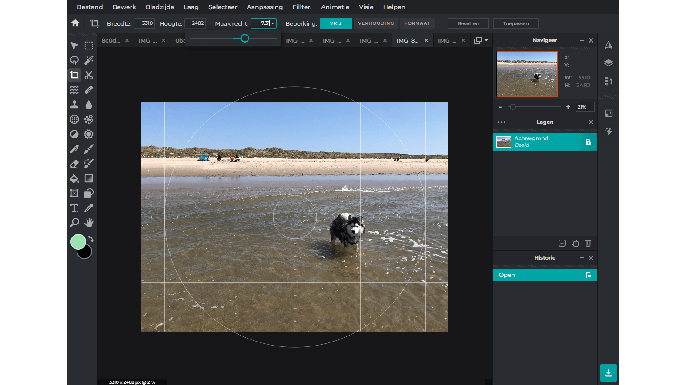Open the Maak recht angle dropdown
This screenshot has width=686, height=385.
tap(273, 23)
